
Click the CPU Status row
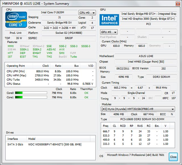(x=50, y=84)
